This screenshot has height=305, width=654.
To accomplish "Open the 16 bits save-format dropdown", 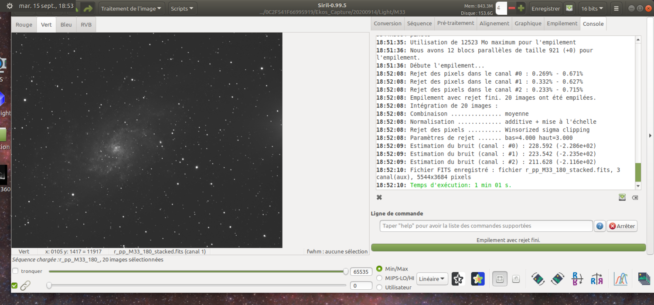I will tap(593, 9).
